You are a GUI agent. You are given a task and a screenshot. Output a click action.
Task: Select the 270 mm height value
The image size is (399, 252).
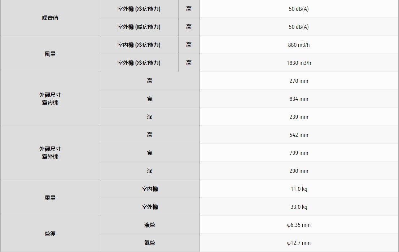click(x=299, y=81)
